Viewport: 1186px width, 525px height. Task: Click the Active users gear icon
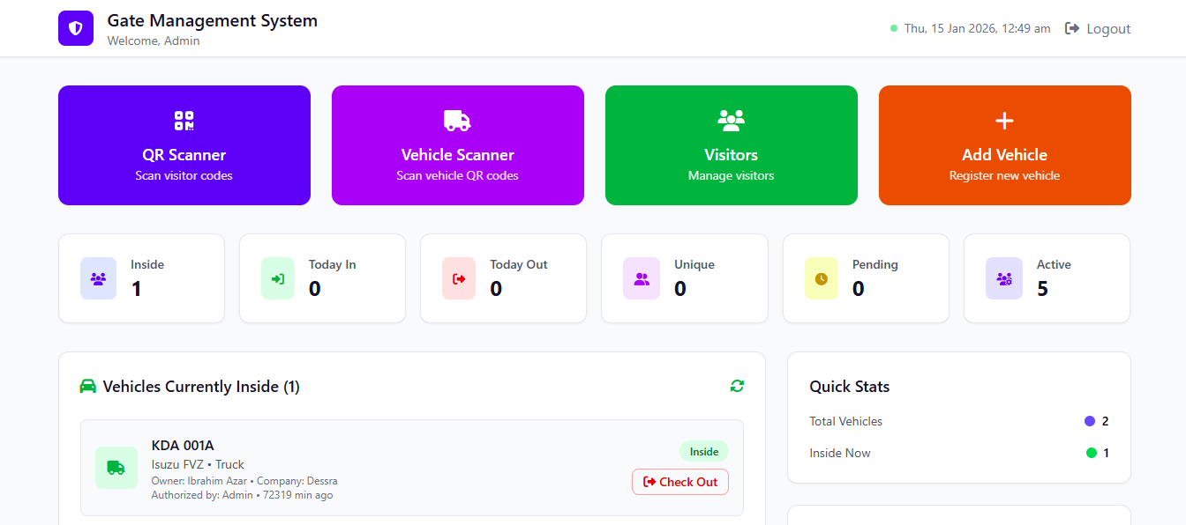[x=1003, y=278]
